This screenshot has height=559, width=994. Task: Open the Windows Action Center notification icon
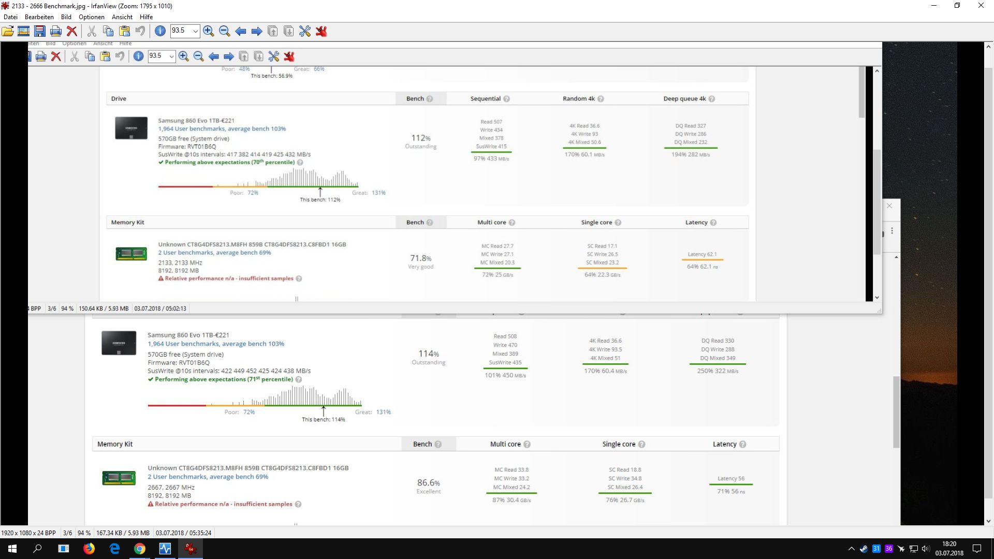[x=977, y=549]
